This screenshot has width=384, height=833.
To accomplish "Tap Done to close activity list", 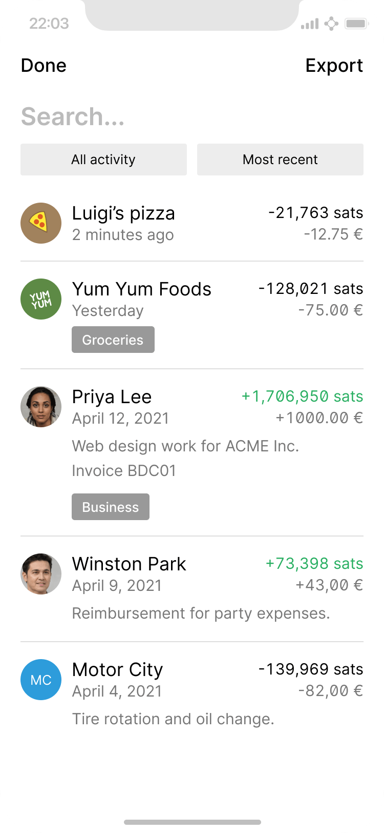I will pos(44,66).
